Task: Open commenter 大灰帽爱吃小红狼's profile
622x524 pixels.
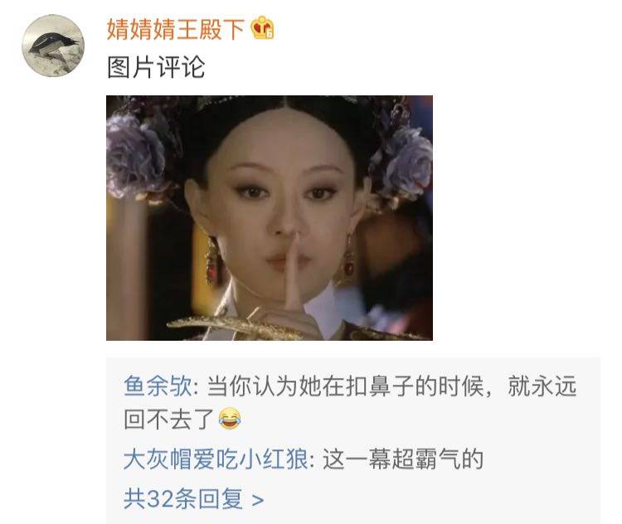Action: pyautogui.click(x=216, y=459)
